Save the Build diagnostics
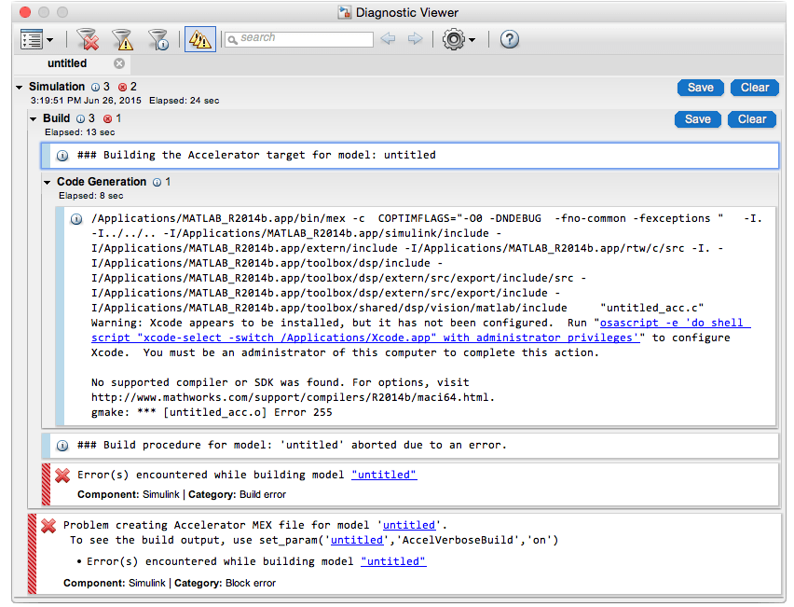 [698, 119]
